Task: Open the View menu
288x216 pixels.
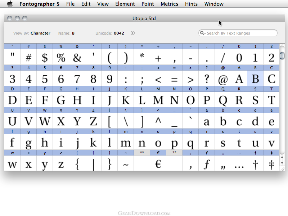Action: click(103, 4)
